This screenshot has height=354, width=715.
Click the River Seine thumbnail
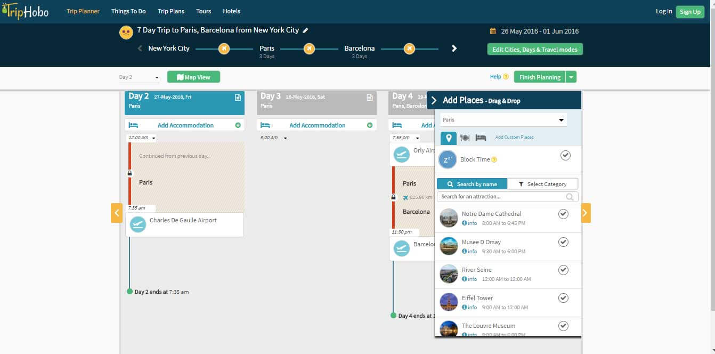449,273
